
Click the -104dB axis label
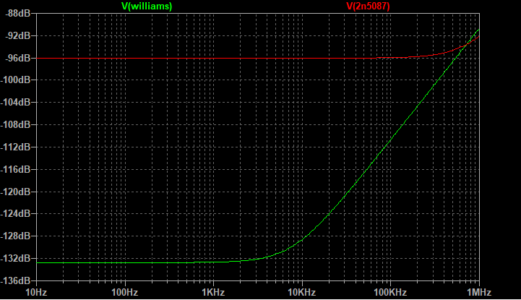click(x=16, y=103)
